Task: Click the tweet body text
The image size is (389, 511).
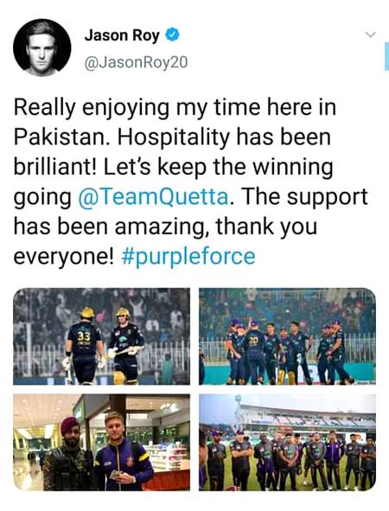Action: (x=190, y=182)
